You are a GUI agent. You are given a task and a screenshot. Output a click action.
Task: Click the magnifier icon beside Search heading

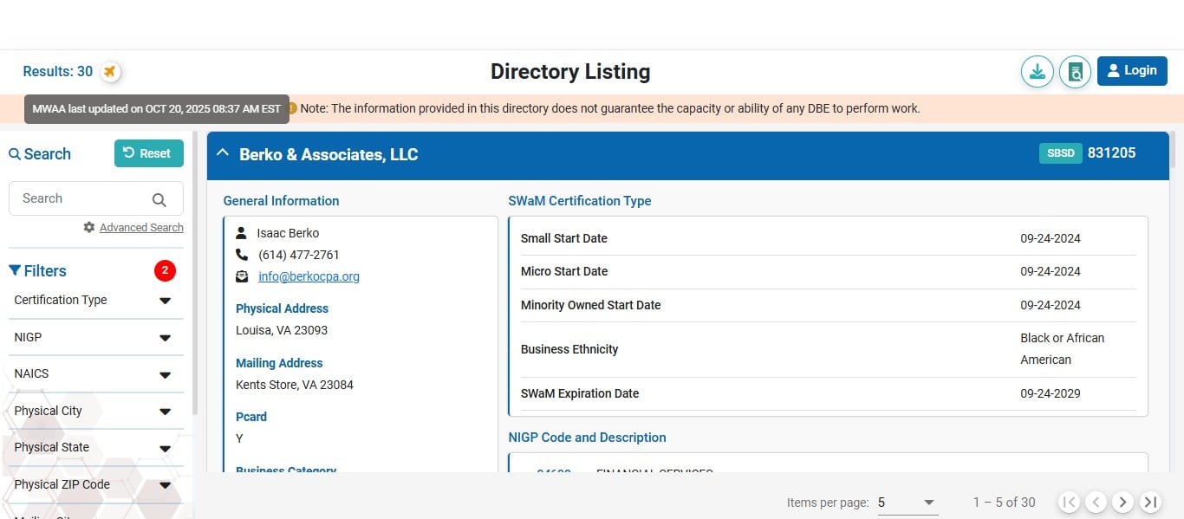pos(15,154)
